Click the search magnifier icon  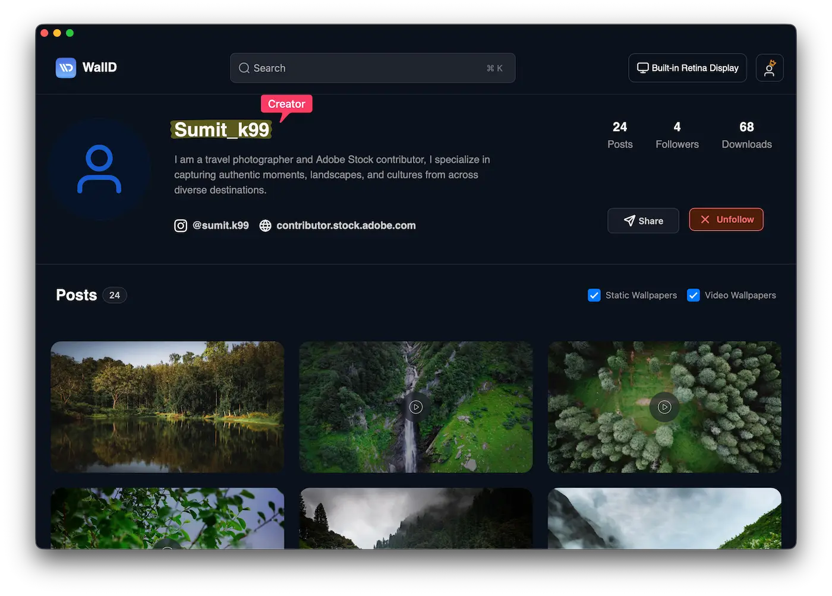[244, 68]
